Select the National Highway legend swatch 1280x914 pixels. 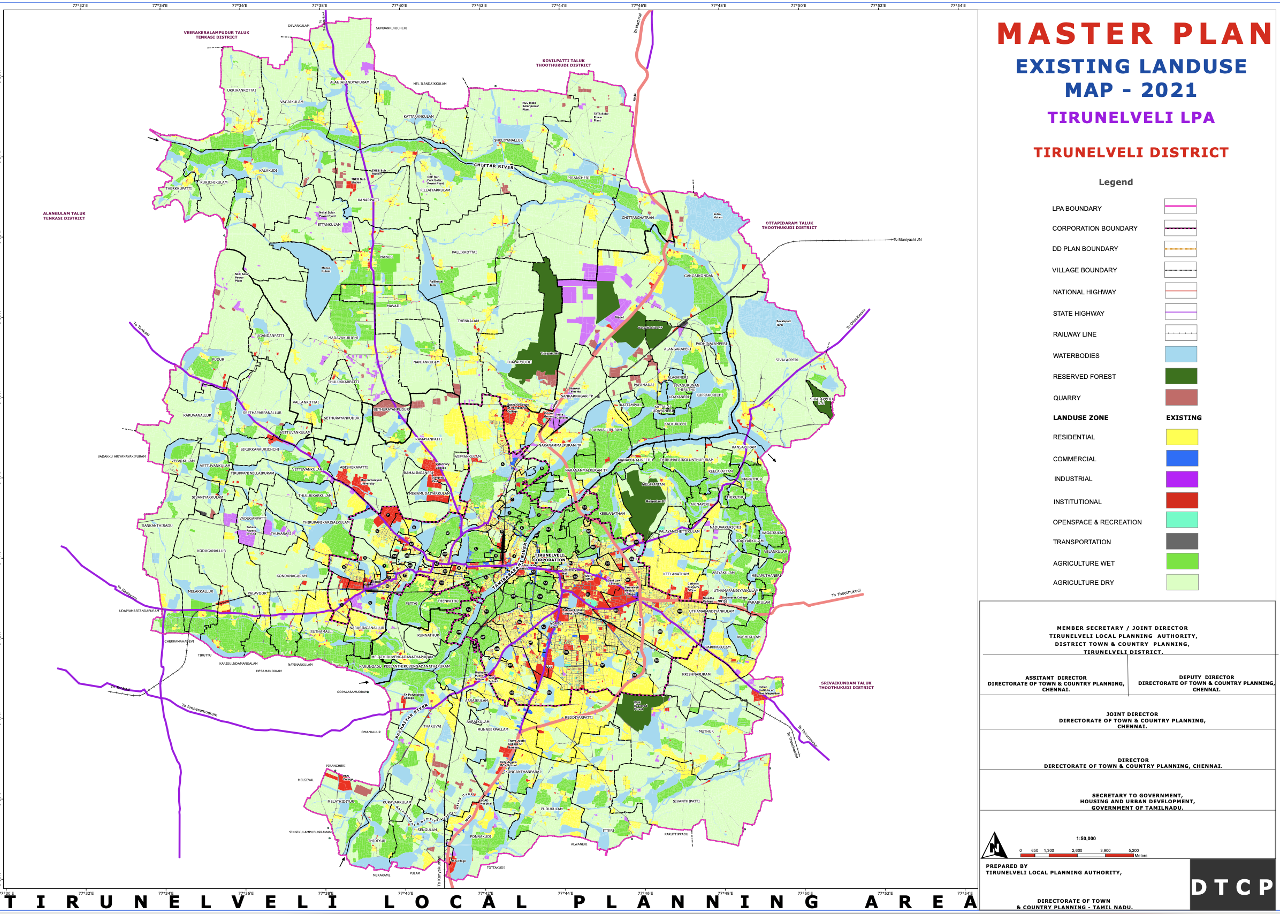point(1180,291)
